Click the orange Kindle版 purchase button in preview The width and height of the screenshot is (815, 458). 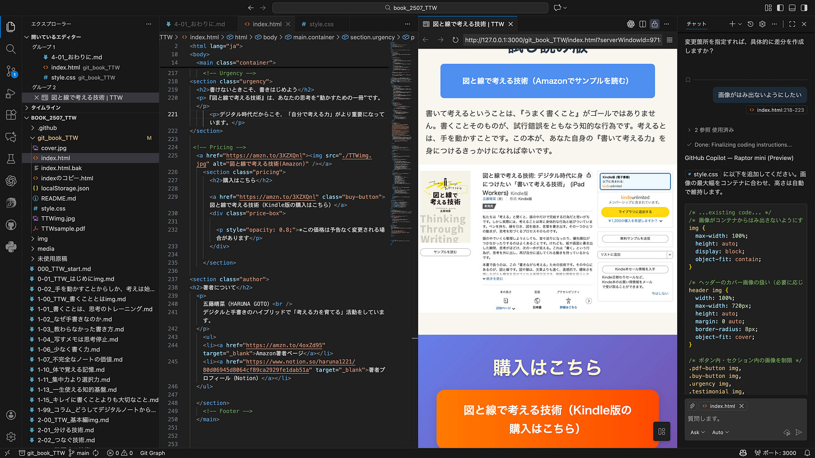click(x=547, y=419)
